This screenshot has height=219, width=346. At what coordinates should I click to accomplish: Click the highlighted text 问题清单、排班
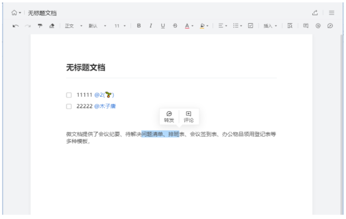[160, 134]
